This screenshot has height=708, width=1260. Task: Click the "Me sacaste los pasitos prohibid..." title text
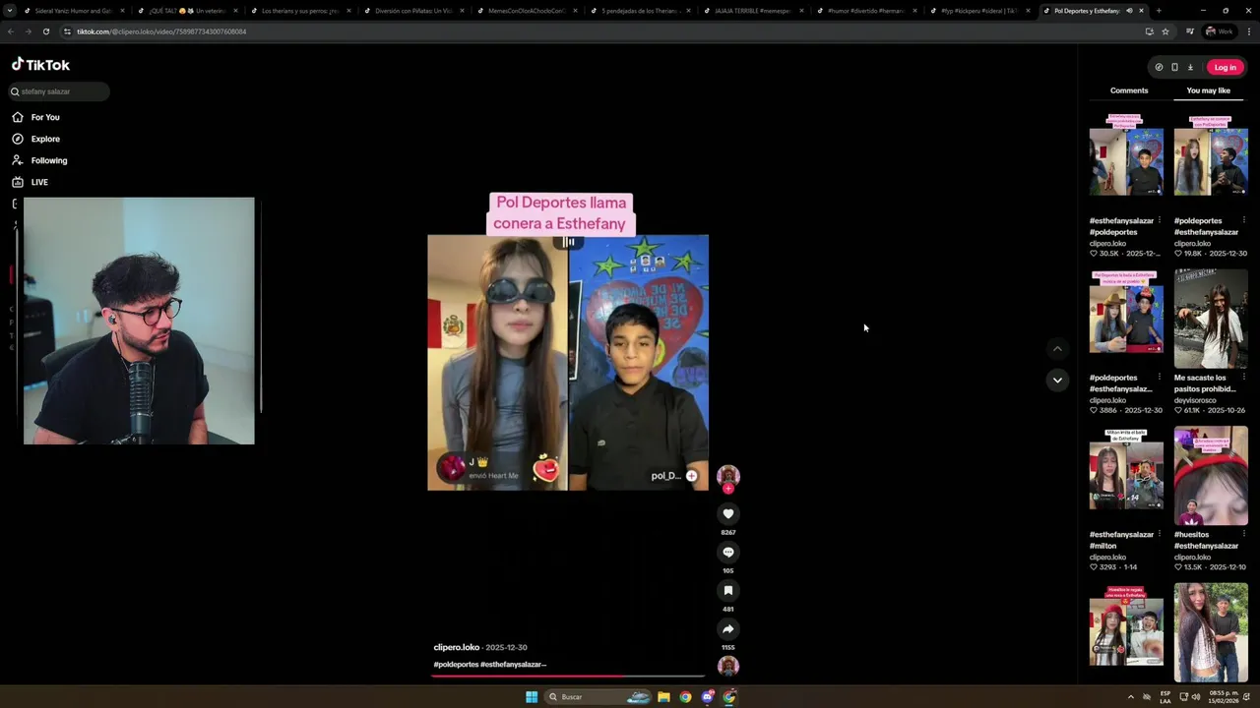1205,383
